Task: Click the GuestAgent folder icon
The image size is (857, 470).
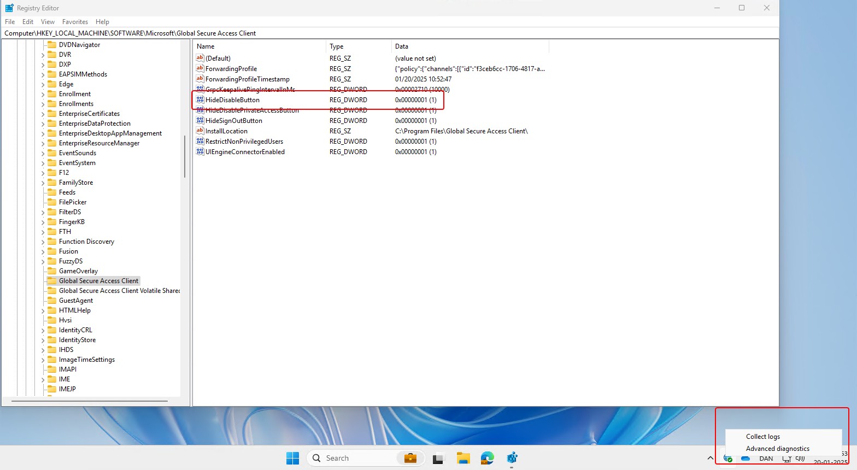Action: click(x=52, y=301)
